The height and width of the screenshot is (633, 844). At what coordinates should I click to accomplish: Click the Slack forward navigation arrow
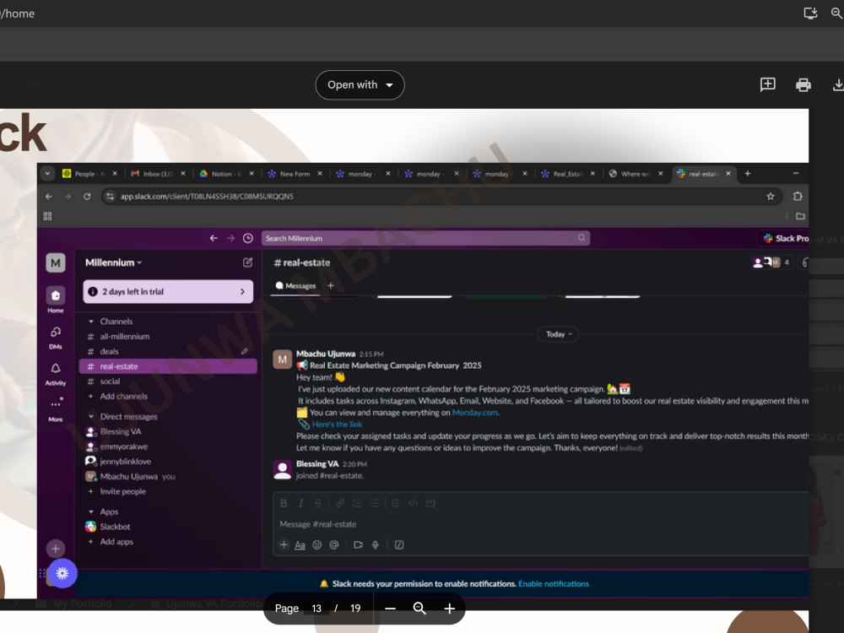[x=230, y=238]
